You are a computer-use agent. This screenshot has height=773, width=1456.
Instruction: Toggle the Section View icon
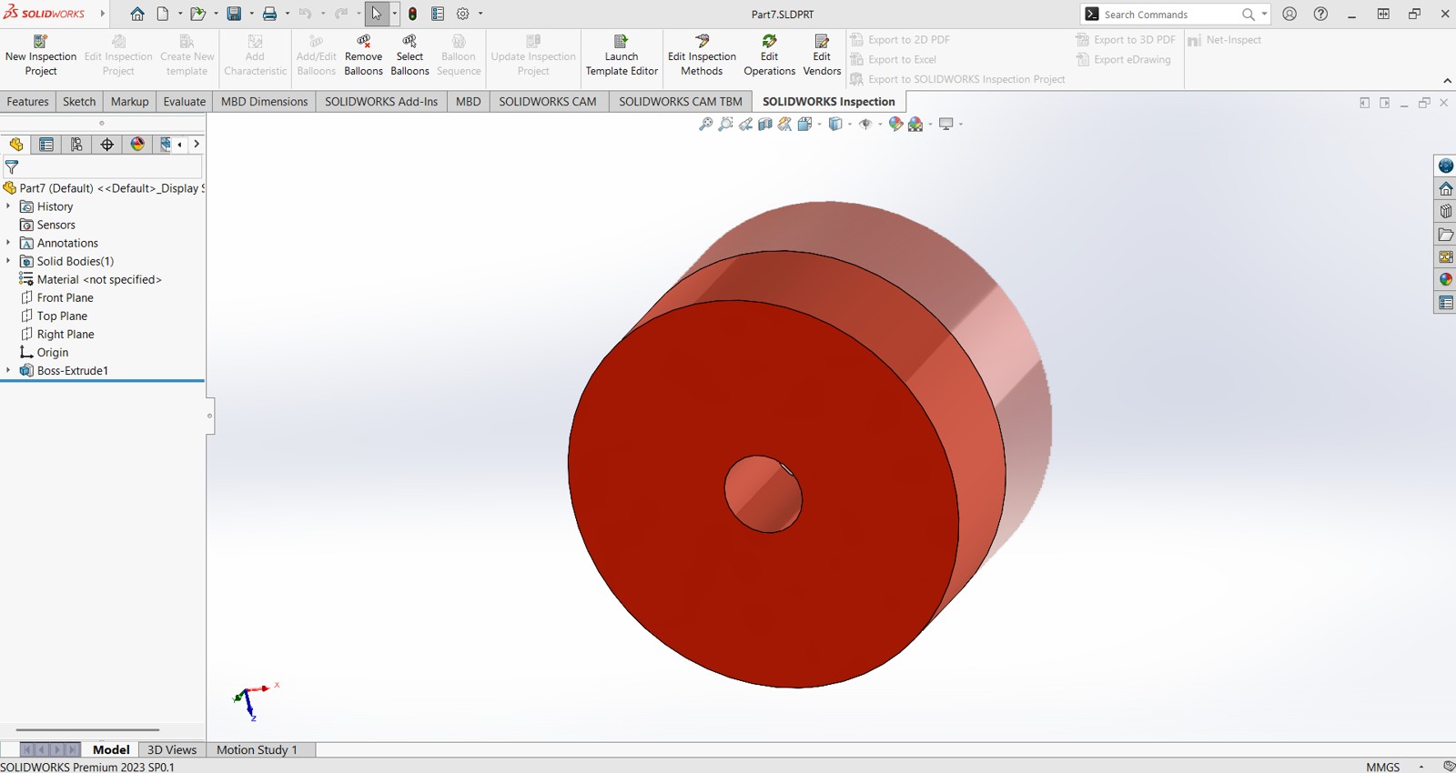pos(765,125)
